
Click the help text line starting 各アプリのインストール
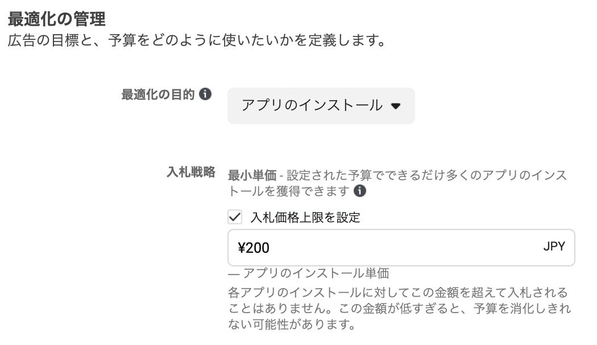pyautogui.click(x=398, y=293)
